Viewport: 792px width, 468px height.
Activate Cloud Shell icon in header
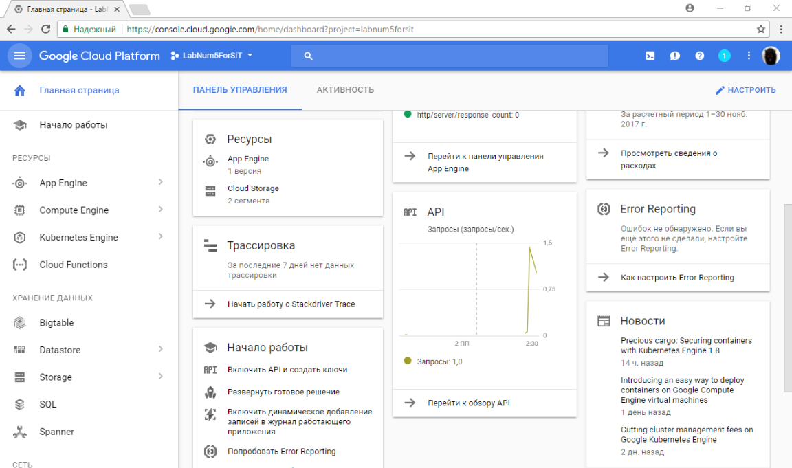650,56
